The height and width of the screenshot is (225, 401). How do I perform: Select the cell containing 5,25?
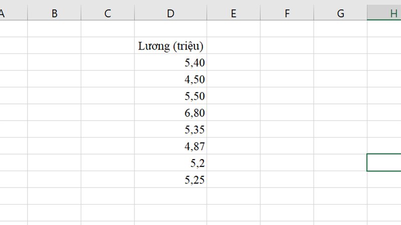click(170, 179)
